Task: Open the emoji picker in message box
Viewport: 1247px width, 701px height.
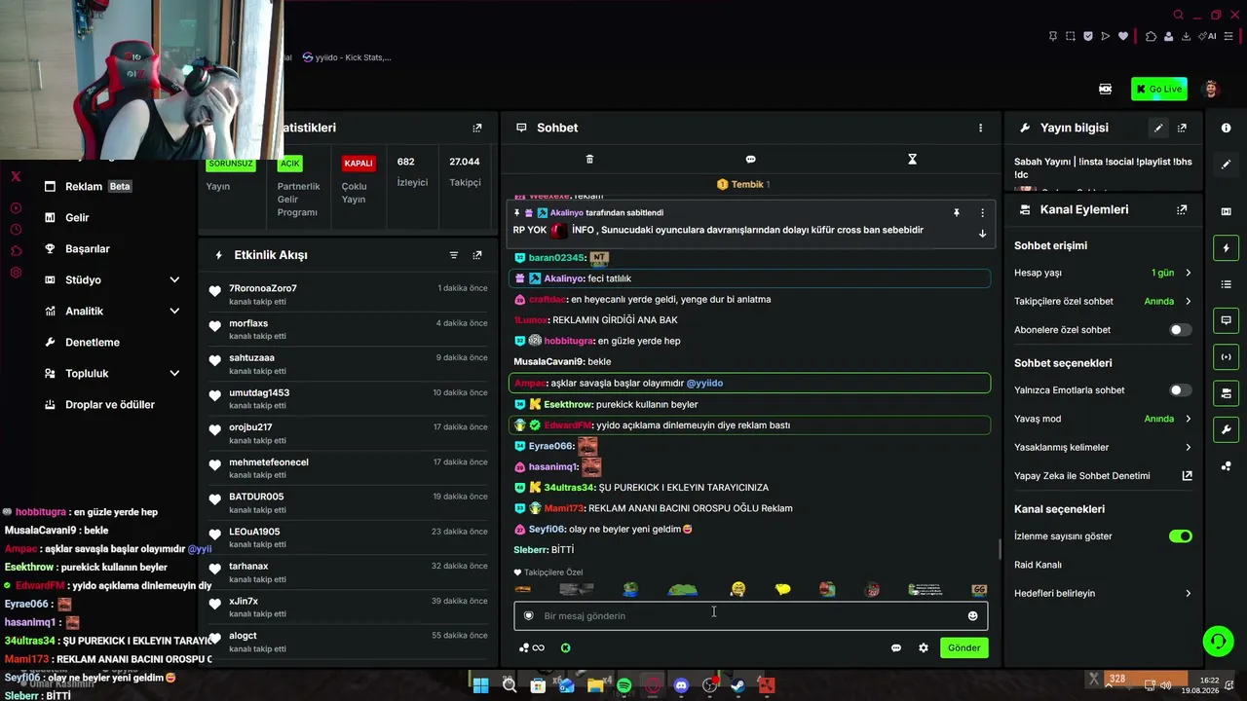Action: pyautogui.click(x=972, y=615)
